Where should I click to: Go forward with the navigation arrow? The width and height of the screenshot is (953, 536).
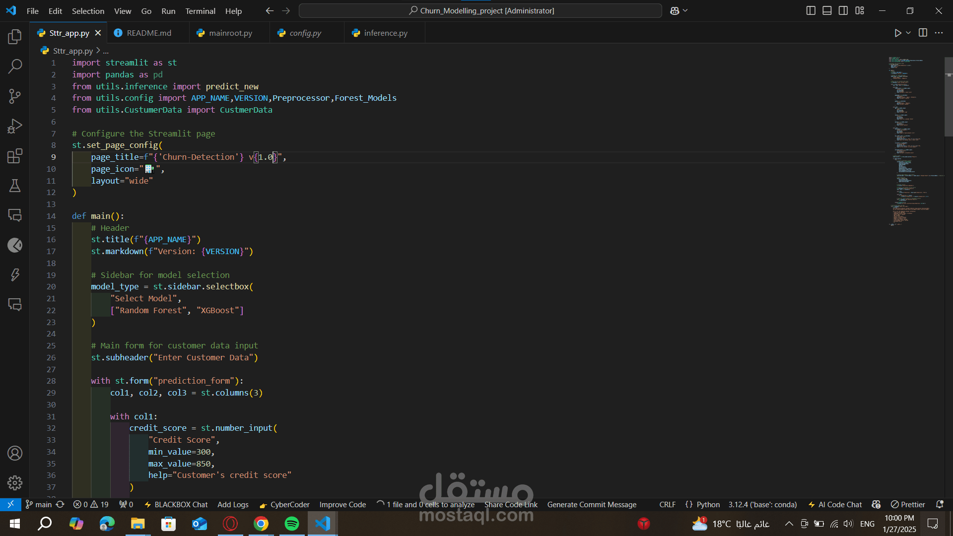pyautogui.click(x=286, y=10)
